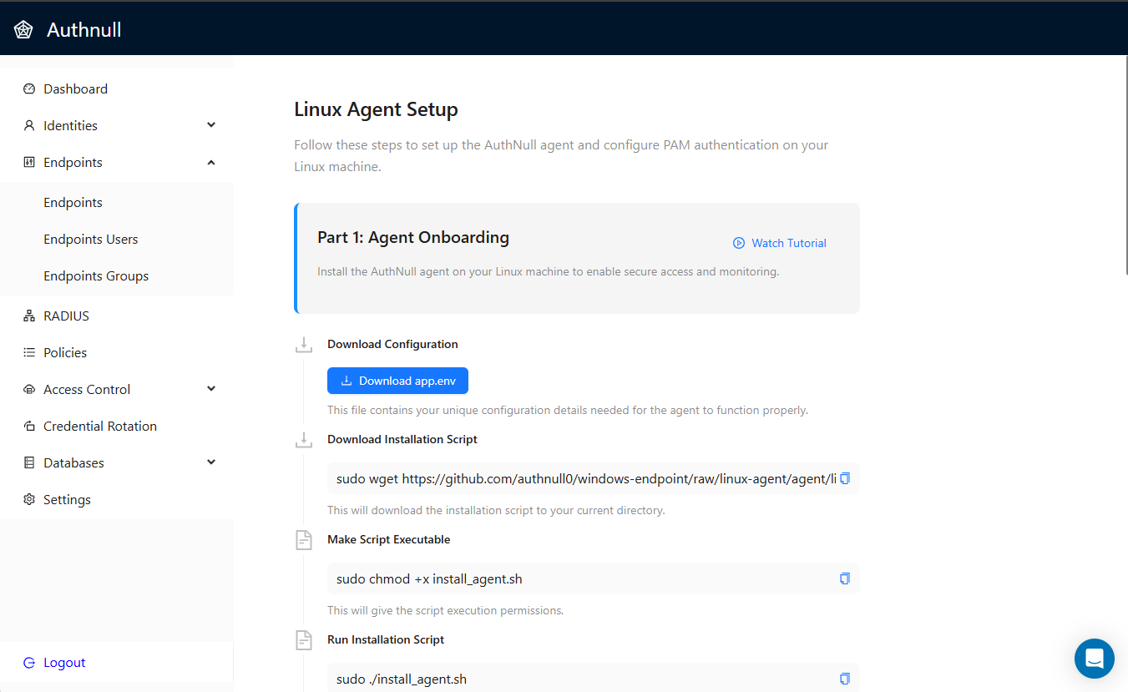Click the Authnull logo icon
The width and height of the screenshot is (1128, 692).
coord(23,30)
